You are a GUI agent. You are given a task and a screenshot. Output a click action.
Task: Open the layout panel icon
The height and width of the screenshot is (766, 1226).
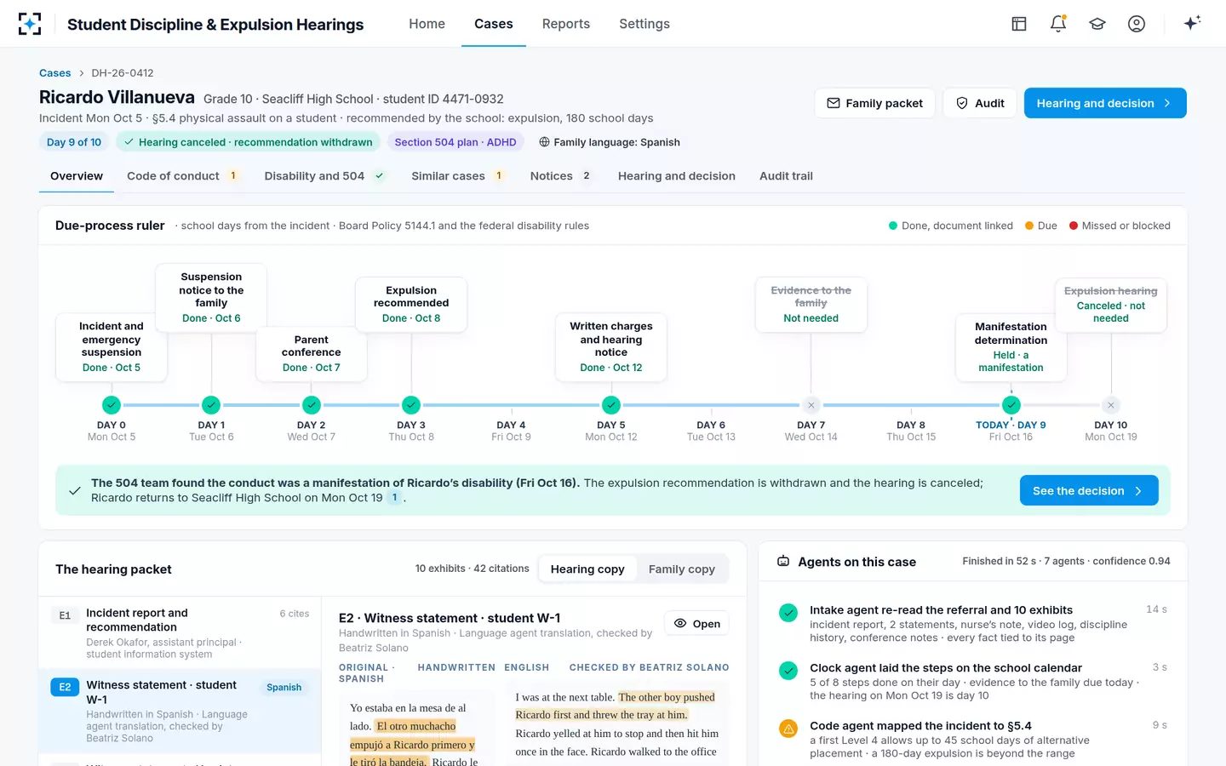point(1019,24)
